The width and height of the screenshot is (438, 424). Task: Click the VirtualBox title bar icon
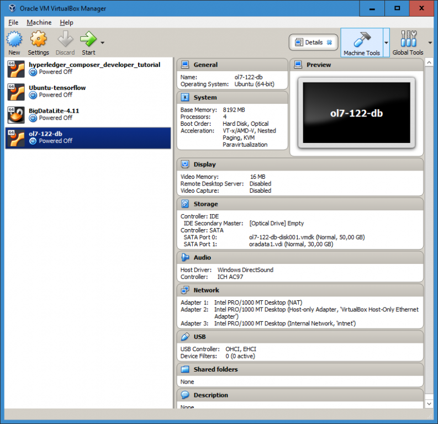click(12, 8)
